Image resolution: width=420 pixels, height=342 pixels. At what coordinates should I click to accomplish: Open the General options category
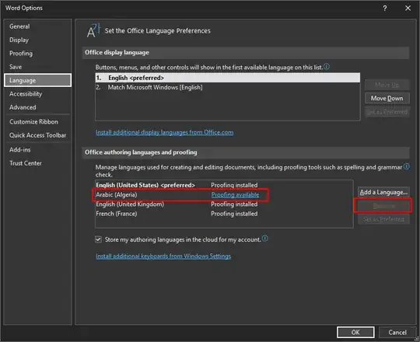point(38,26)
